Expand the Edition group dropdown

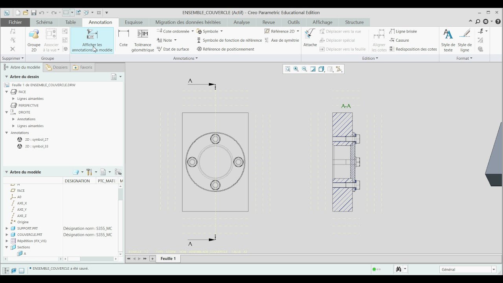click(370, 58)
